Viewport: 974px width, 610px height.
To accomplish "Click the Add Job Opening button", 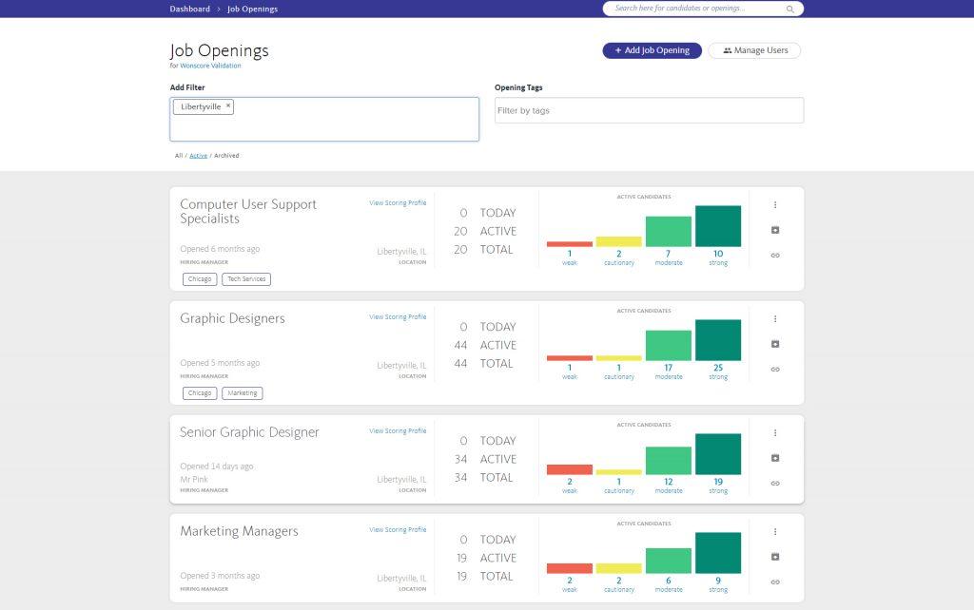I will pos(652,50).
